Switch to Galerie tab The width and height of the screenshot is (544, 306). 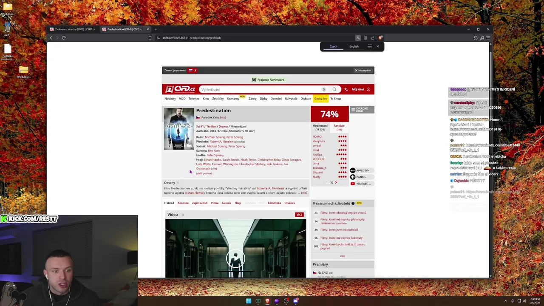coord(227,203)
